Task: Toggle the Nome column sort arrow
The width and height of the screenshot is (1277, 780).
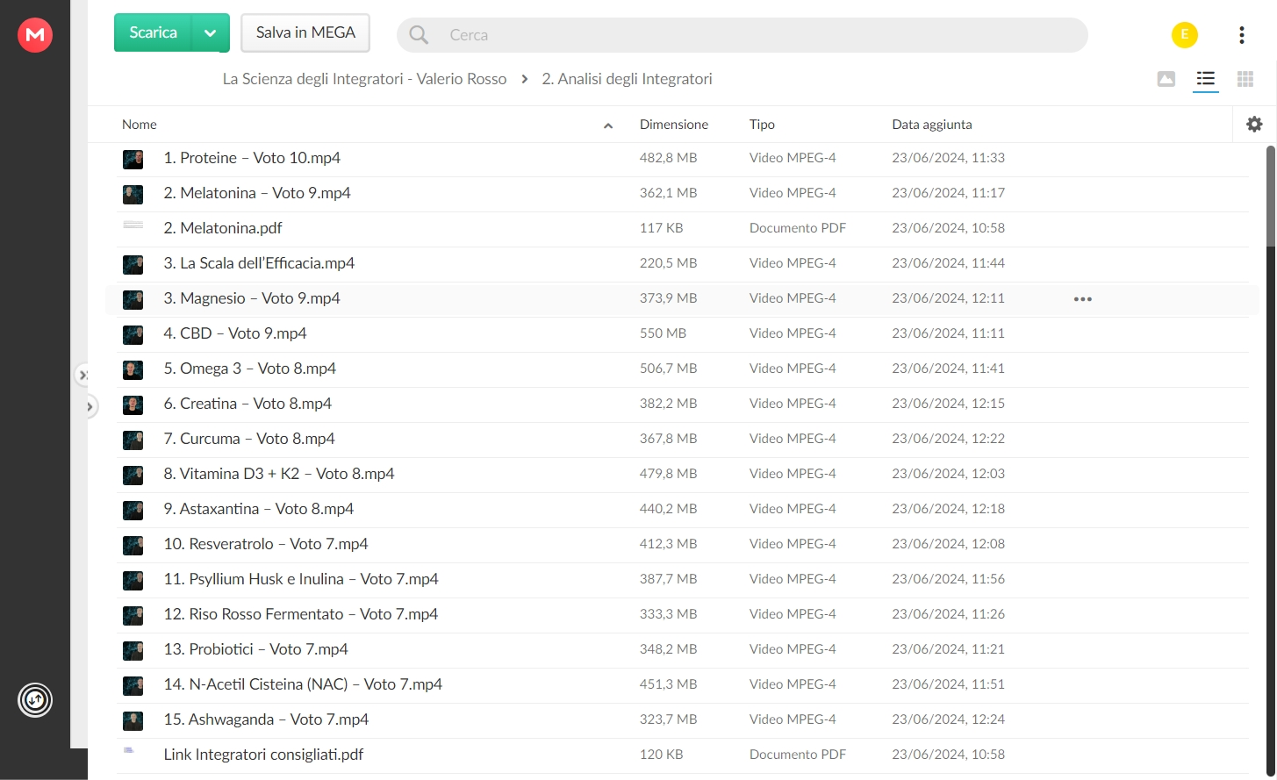Action: pos(608,125)
